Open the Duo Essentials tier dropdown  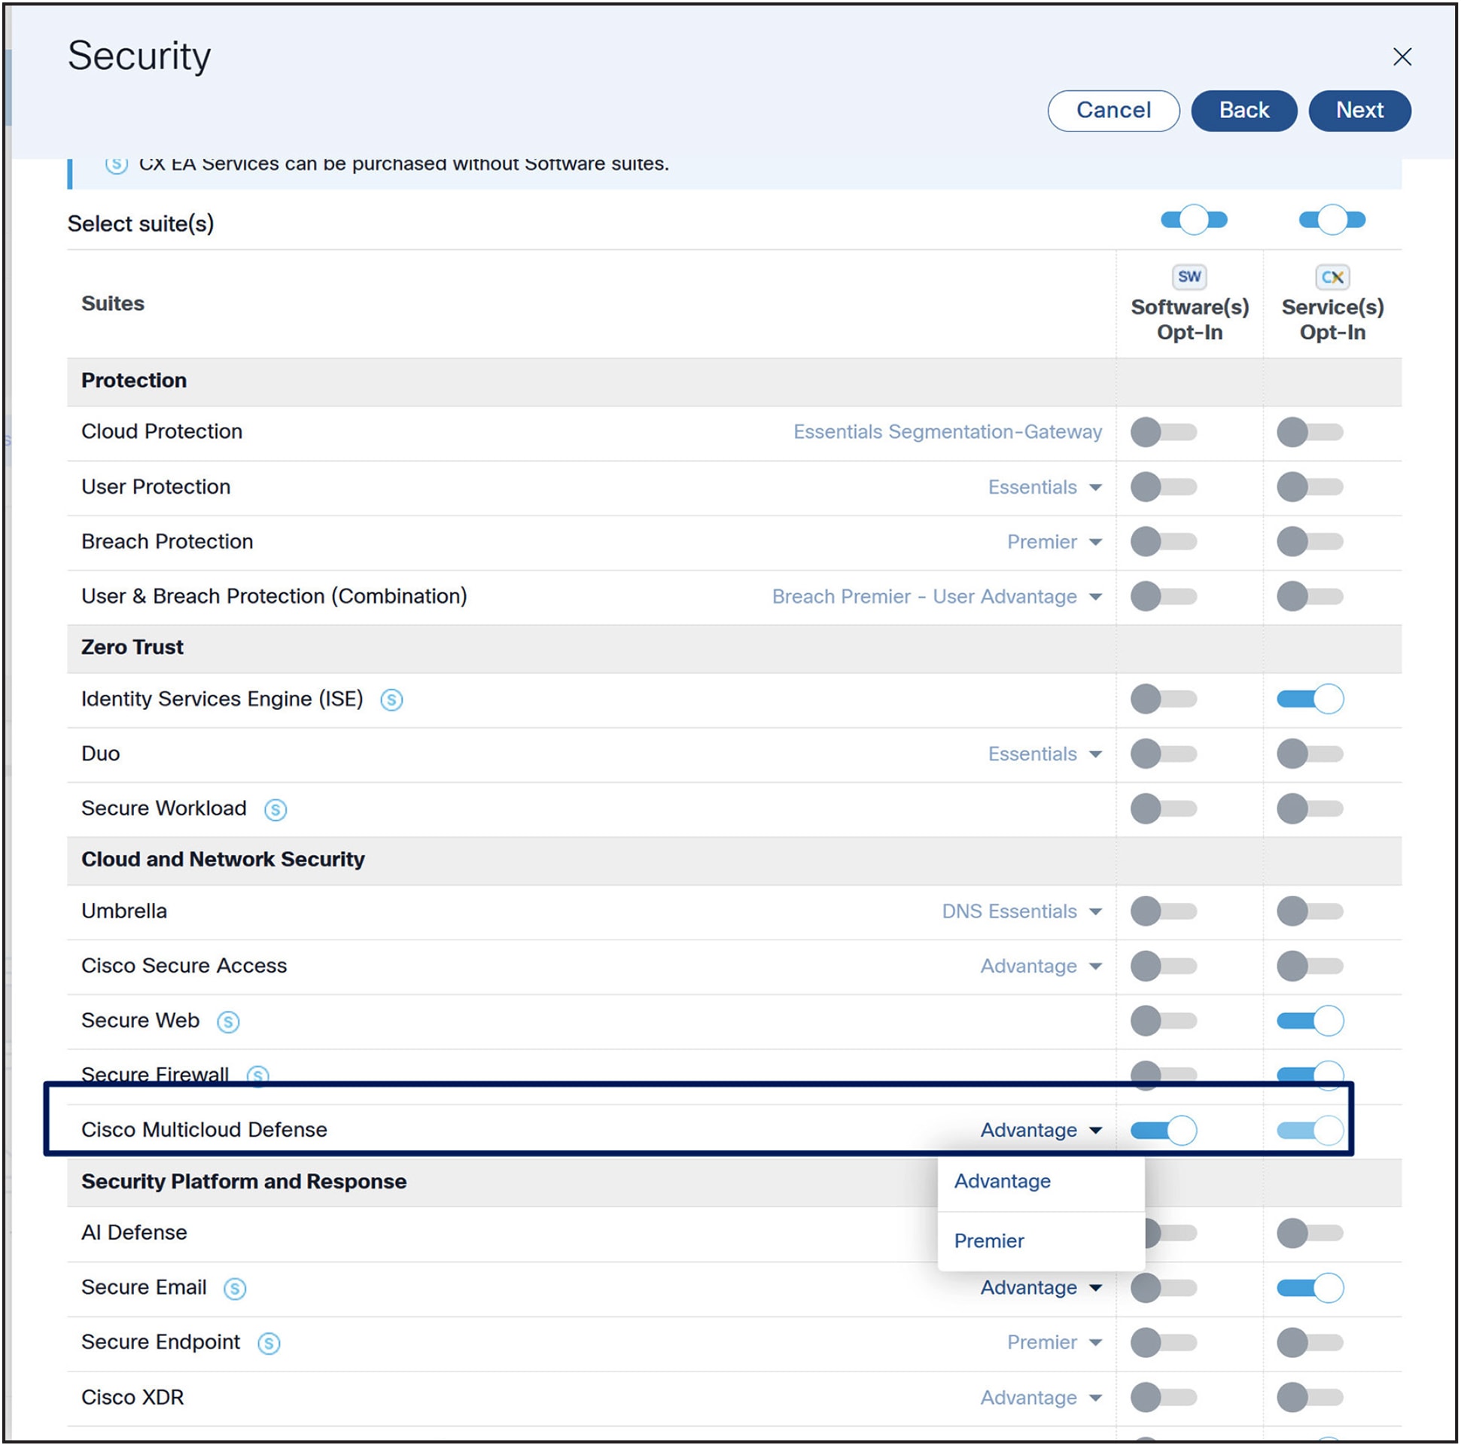[x=1044, y=754]
